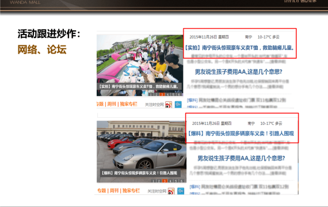This screenshot has width=328, height=207.
Task: Click 关注时空网 label under pink-car carousel
Action: [154, 105]
